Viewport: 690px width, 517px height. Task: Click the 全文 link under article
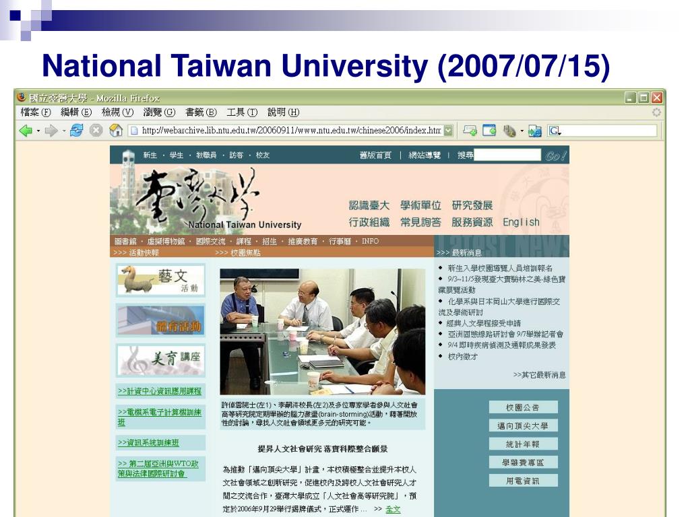(x=393, y=509)
